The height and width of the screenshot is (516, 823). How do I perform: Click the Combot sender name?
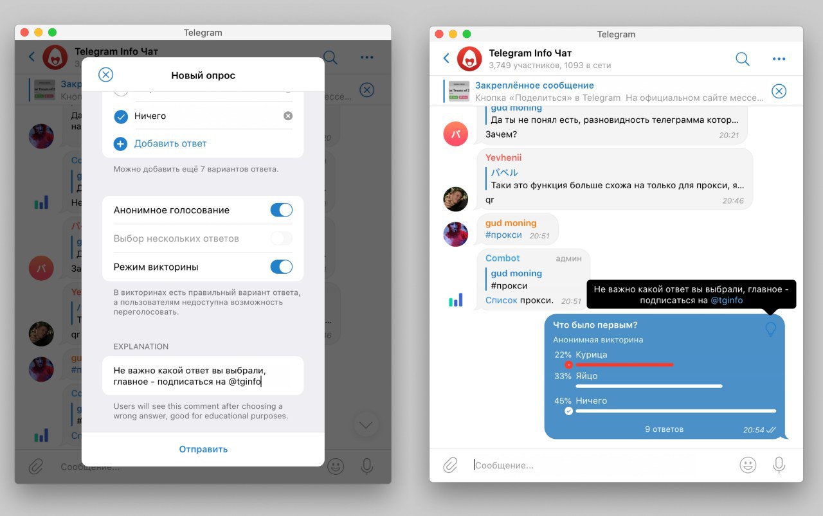[502, 258]
